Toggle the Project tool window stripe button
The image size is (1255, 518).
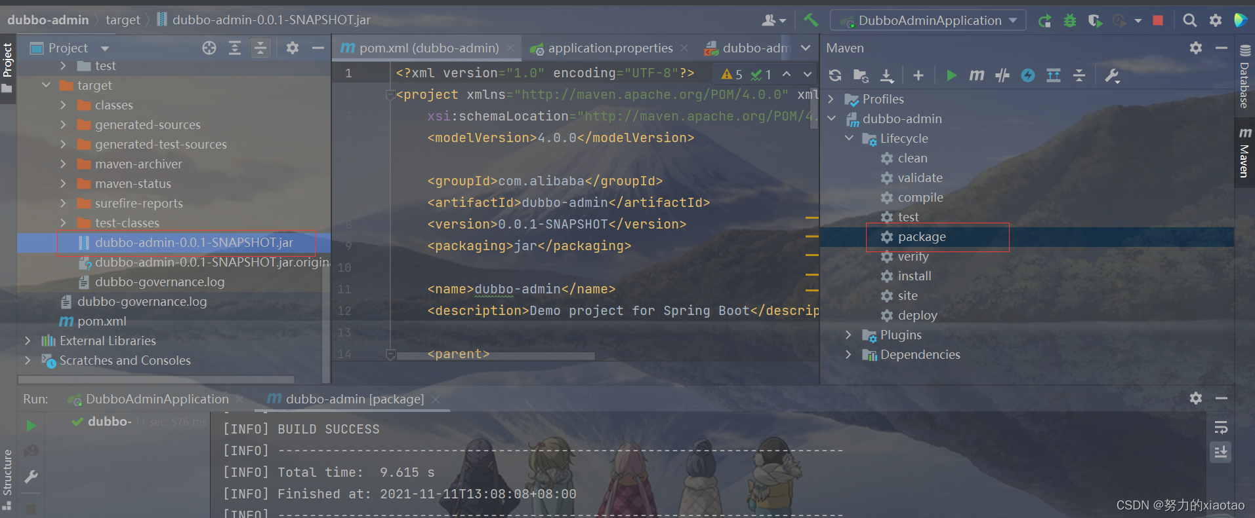(x=7, y=67)
